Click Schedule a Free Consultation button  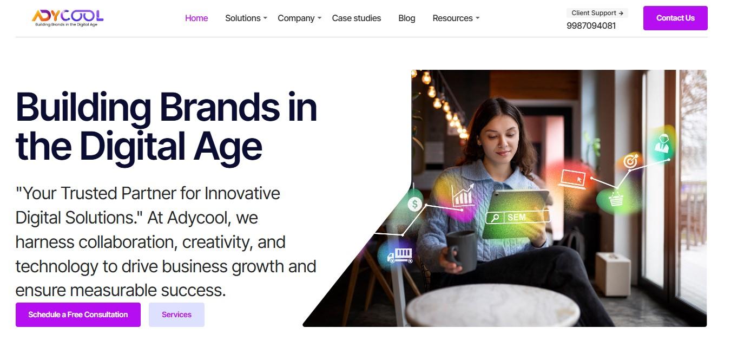(x=78, y=314)
